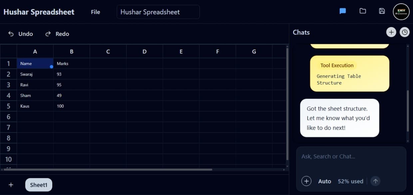Save the spreadsheet with the floppy disk icon
This screenshot has height=195, width=413.
[382, 11]
